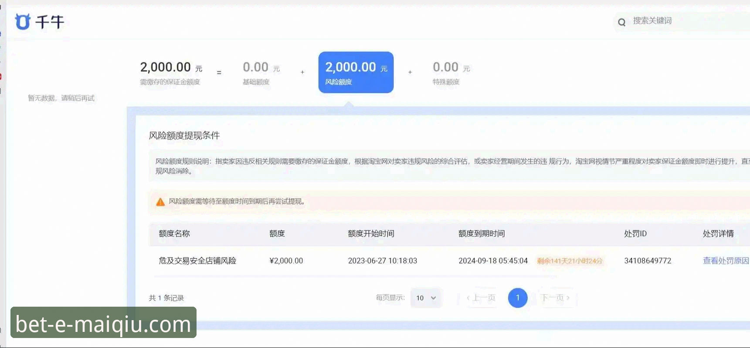Click the 处罚ID column header
This screenshot has height=348, width=750.
click(635, 234)
